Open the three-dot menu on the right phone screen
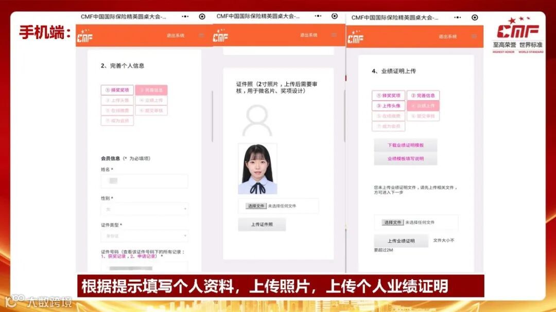 click(x=458, y=17)
